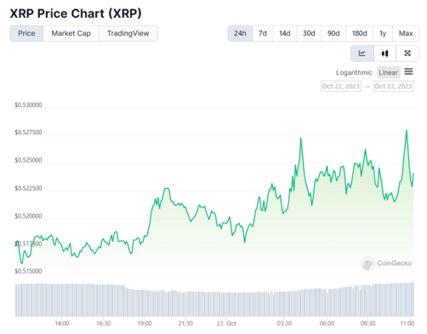Screen dimensions: 427x334
Task: Choose the Max time range
Action: 406,33
